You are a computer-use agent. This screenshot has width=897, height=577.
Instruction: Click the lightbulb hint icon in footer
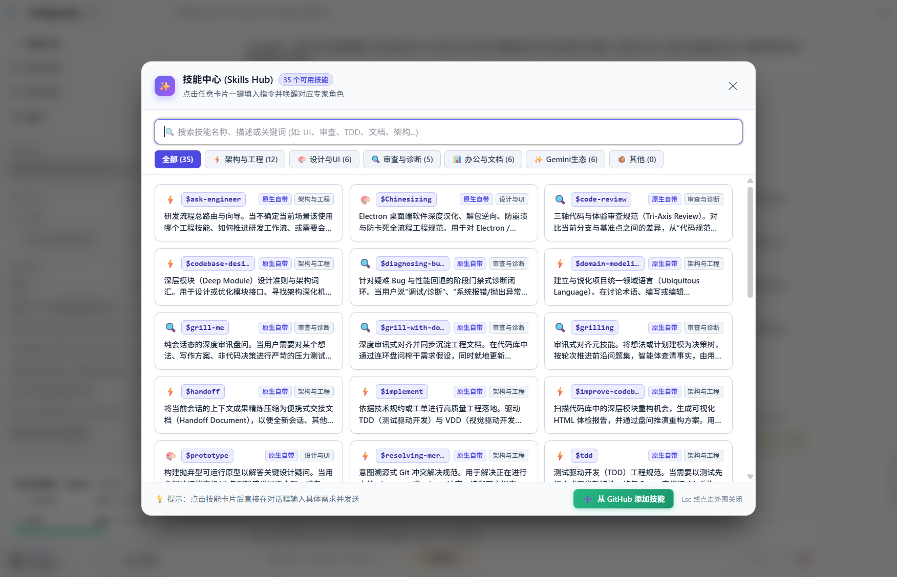tap(160, 499)
